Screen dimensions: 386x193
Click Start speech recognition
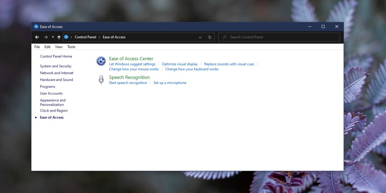128,83
